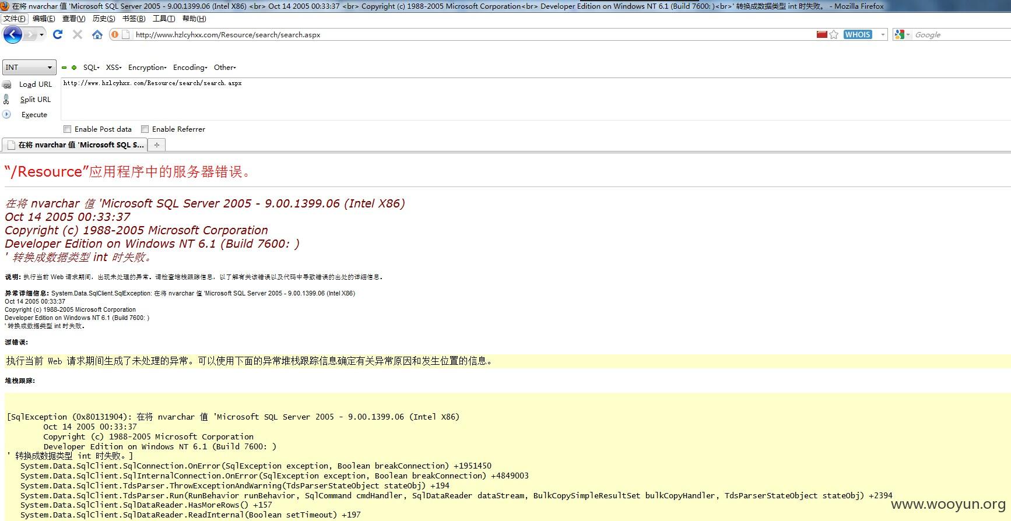Open the 书签(B) menu
Screen dimensions: 1011x521
(x=134, y=19)
